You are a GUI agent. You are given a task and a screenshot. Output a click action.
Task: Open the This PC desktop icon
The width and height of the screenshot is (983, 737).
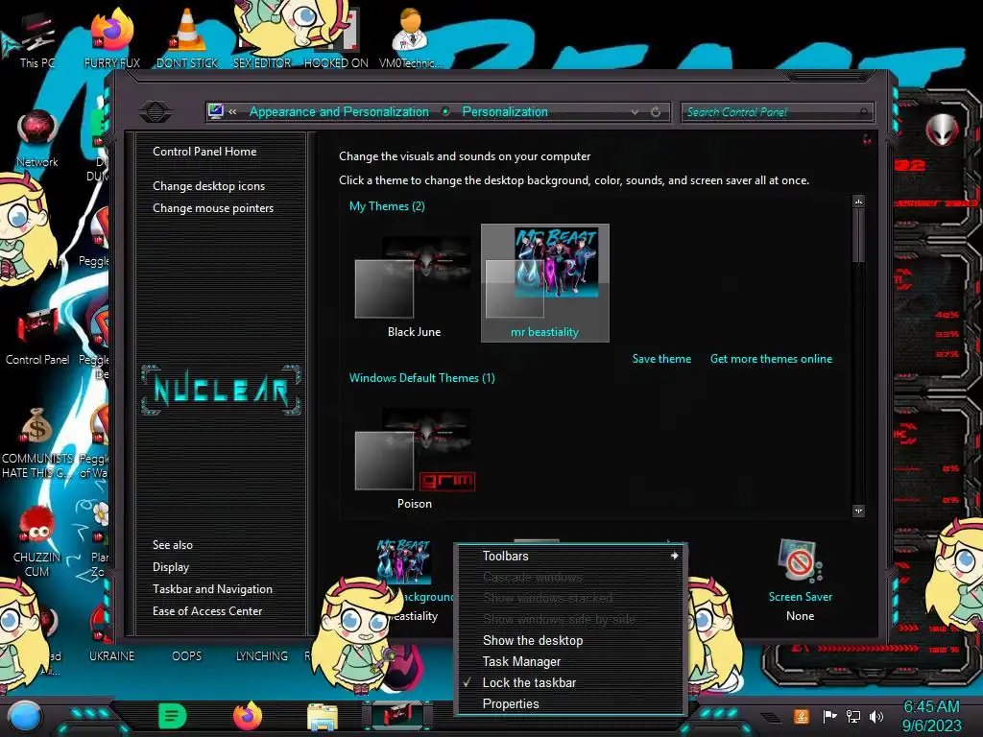click(x=36, y=37)
